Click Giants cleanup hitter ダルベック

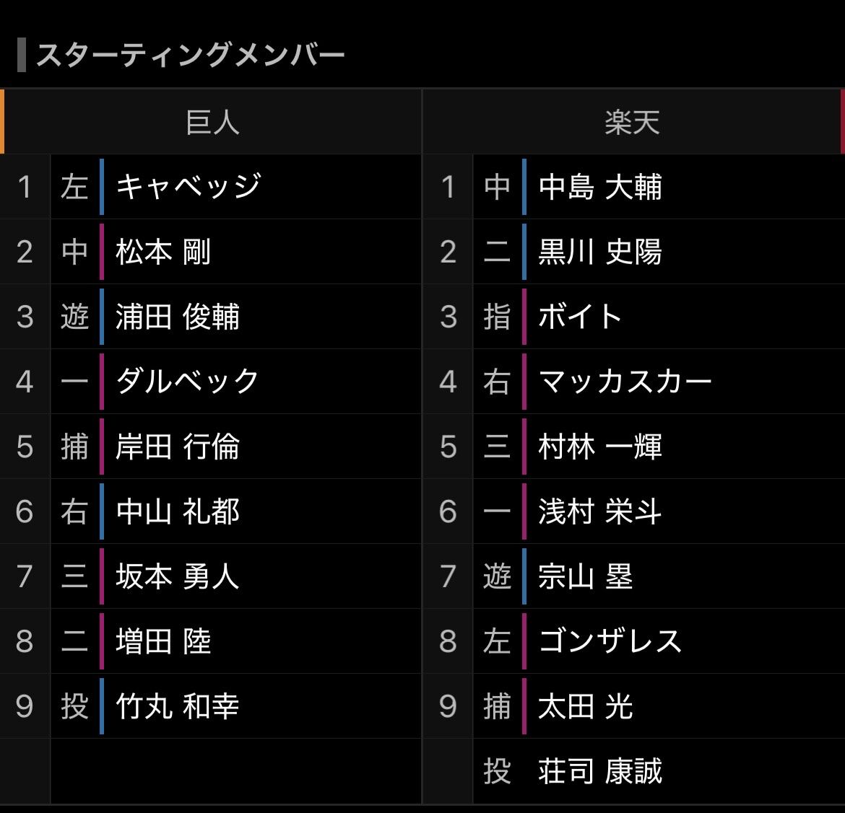188,382
